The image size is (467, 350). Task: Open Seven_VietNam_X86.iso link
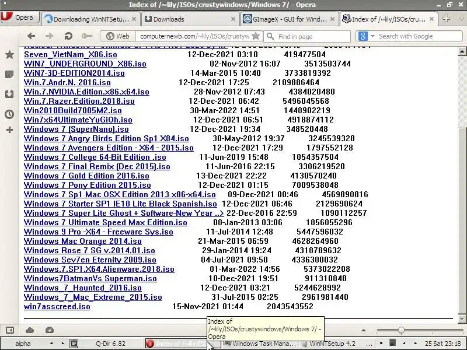[70, 54]
